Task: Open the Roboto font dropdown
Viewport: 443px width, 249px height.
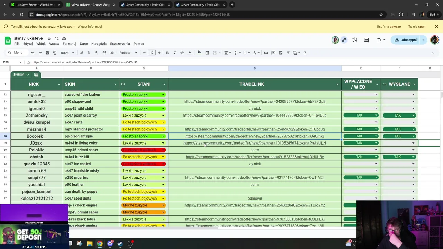Action: coord(128,53)
